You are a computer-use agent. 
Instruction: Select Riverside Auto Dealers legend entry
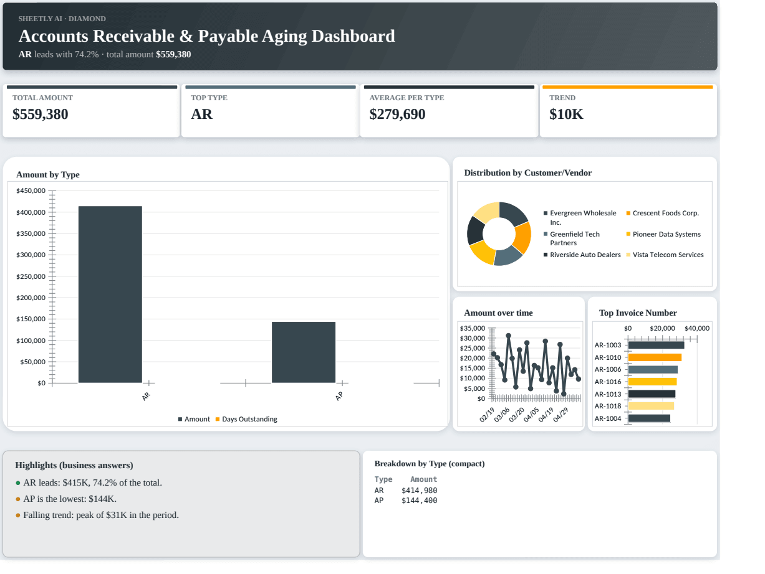582,255
